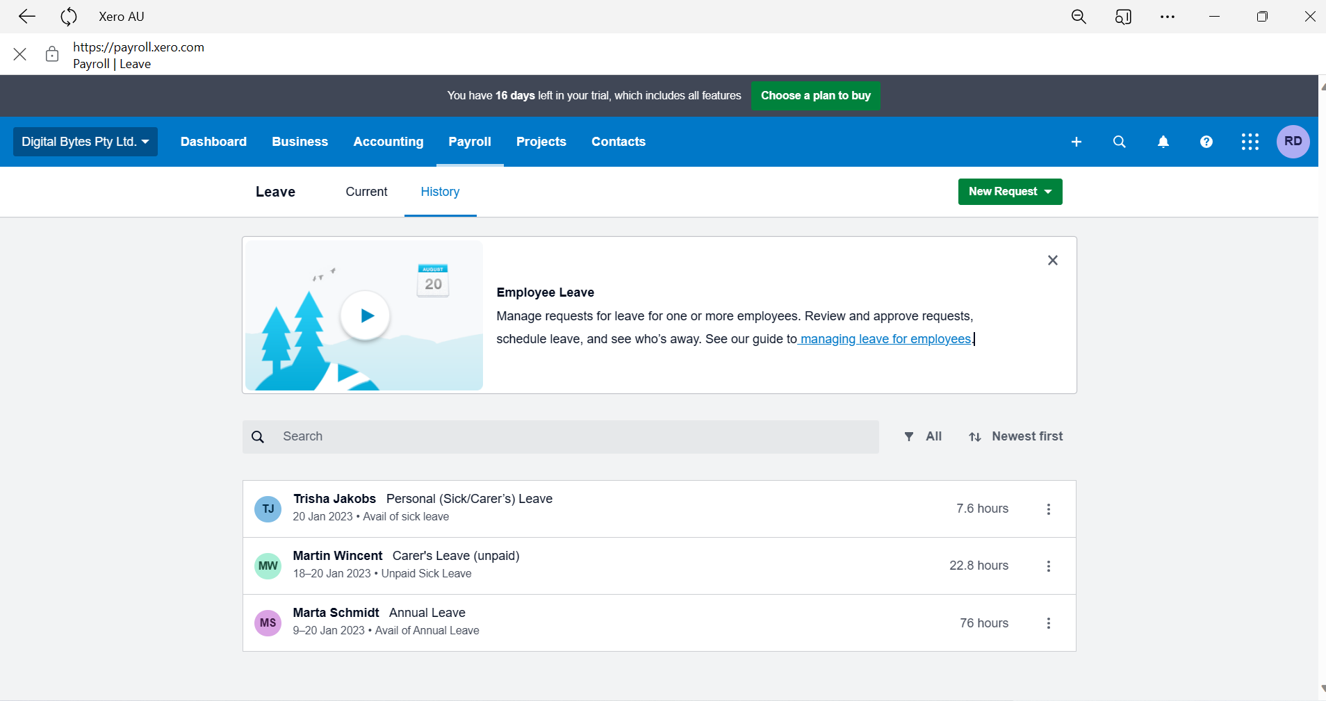Screen dimensions: 1326x701
Task: Expand the Digital Bytes Pty Ltd. organisation menu
Action: click(x=85, y=142)
